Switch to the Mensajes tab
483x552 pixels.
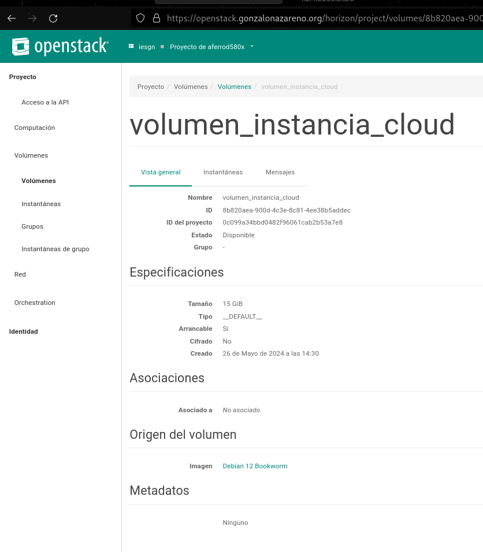click(280, 172)
